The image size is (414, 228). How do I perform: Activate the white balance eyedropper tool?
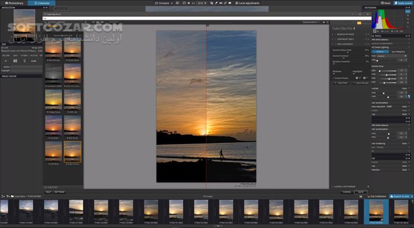[216, 3]
